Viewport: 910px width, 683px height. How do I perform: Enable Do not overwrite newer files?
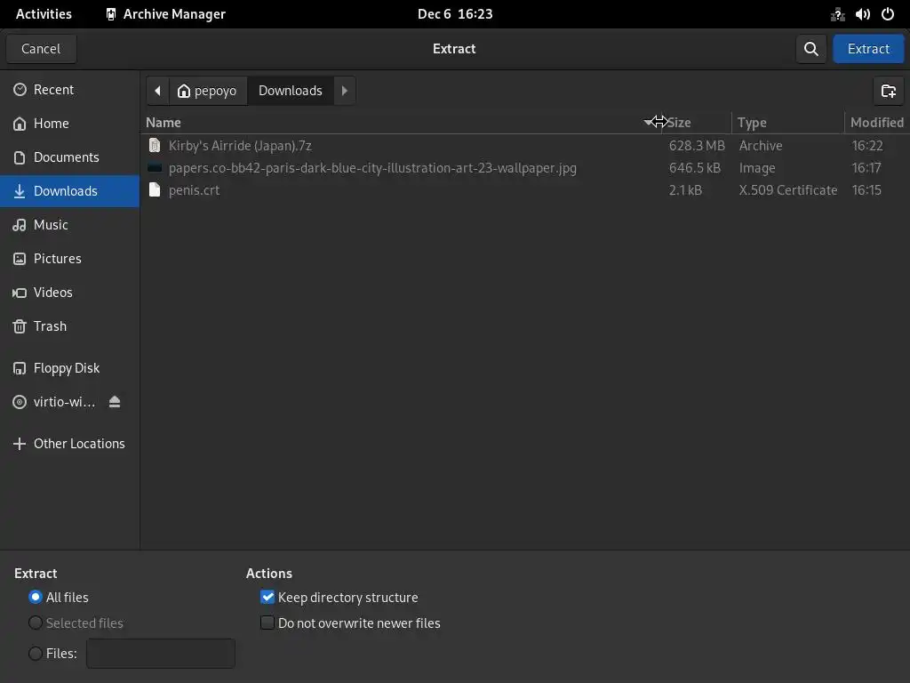(267, 623)
